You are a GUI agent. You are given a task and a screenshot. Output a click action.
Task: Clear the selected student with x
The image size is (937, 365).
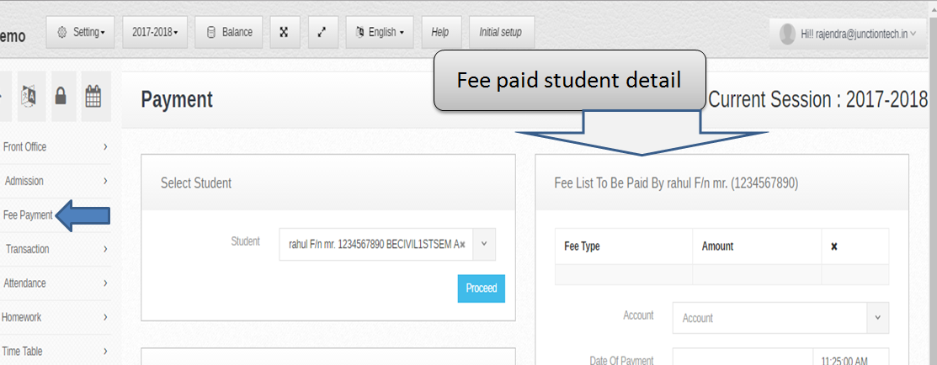[462, 245]
